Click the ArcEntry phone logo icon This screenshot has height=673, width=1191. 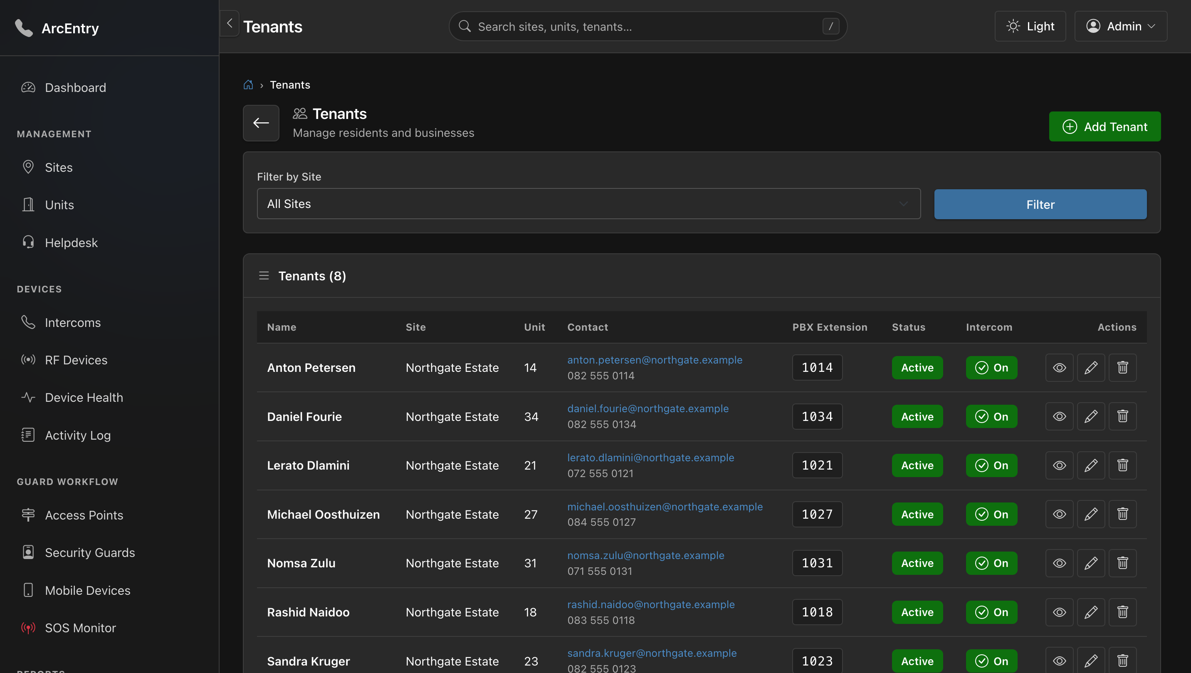click(24, 28)
